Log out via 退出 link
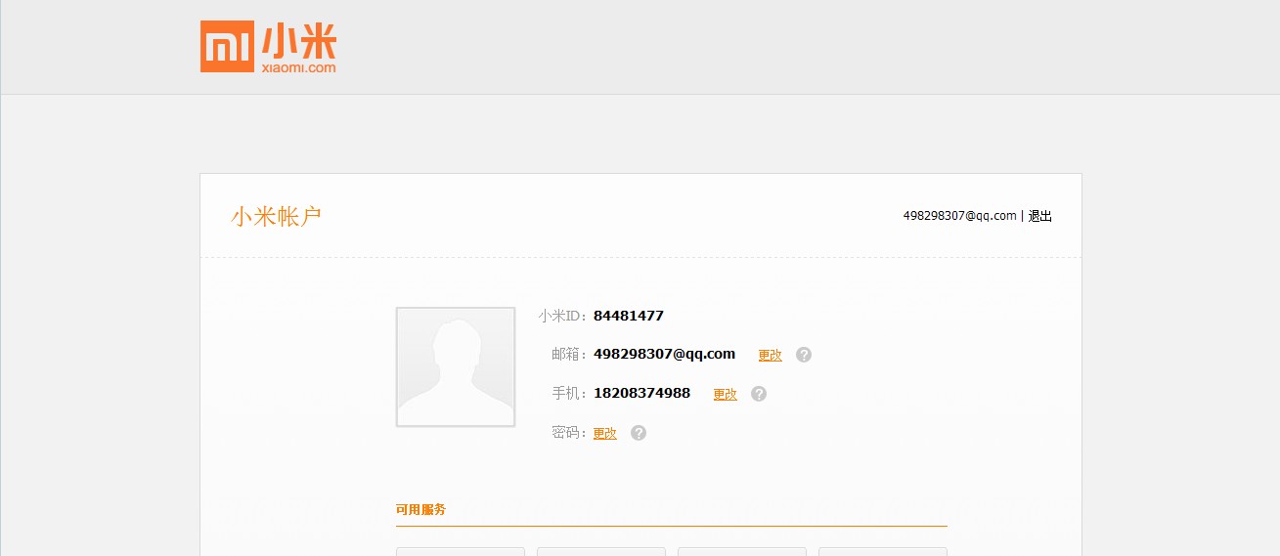This screenshot has width=1280, height=556. (1040, 216)
